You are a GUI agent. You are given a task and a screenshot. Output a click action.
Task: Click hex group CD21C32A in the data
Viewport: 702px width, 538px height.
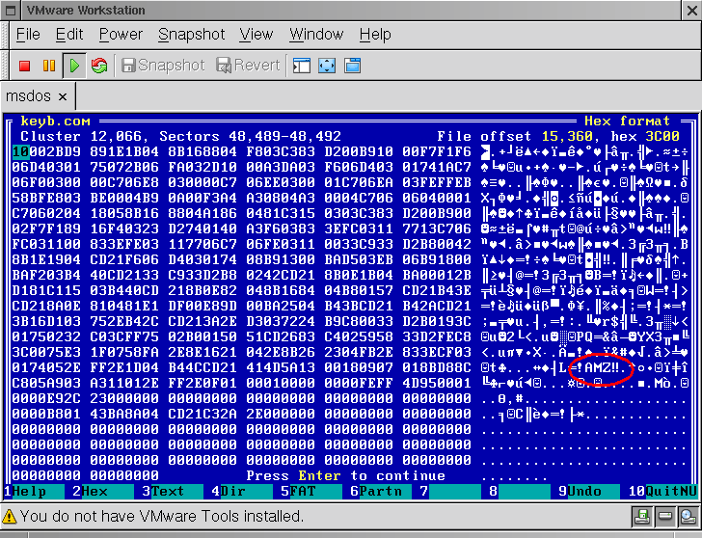tap(202, 414)
